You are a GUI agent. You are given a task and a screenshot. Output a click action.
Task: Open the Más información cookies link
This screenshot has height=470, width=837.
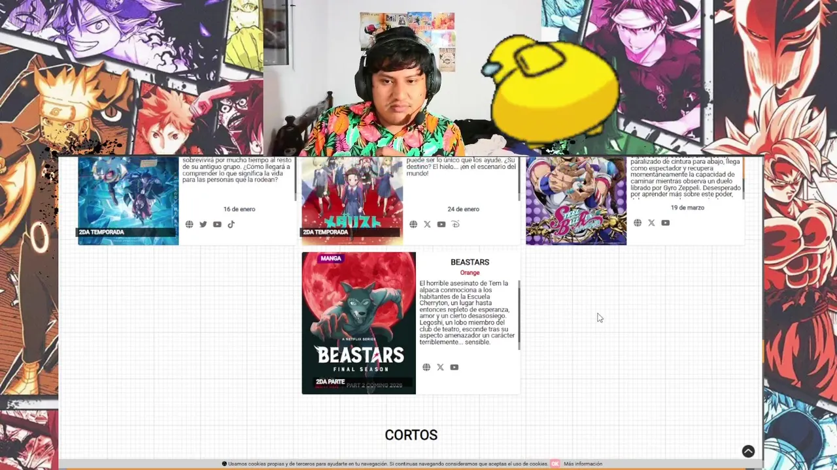point(583,463)
